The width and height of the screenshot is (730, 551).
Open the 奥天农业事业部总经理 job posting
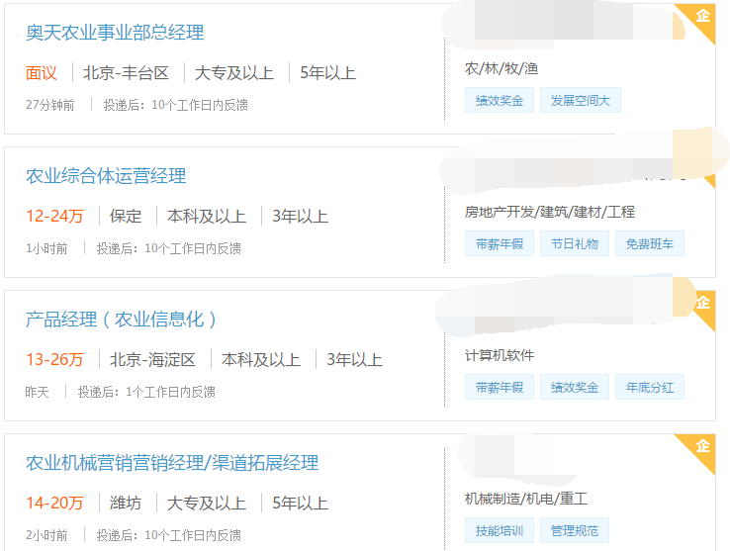click(115, 33)
